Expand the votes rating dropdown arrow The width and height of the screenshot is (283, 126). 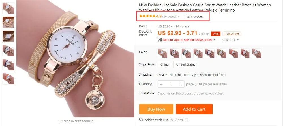tap(179, 17)
